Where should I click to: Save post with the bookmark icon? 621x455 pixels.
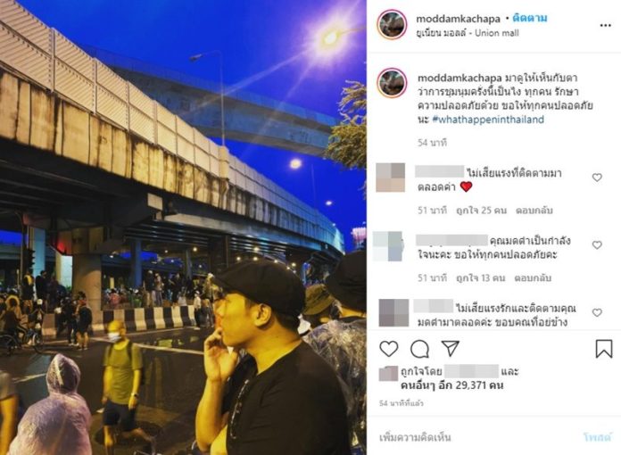point(603,349)
